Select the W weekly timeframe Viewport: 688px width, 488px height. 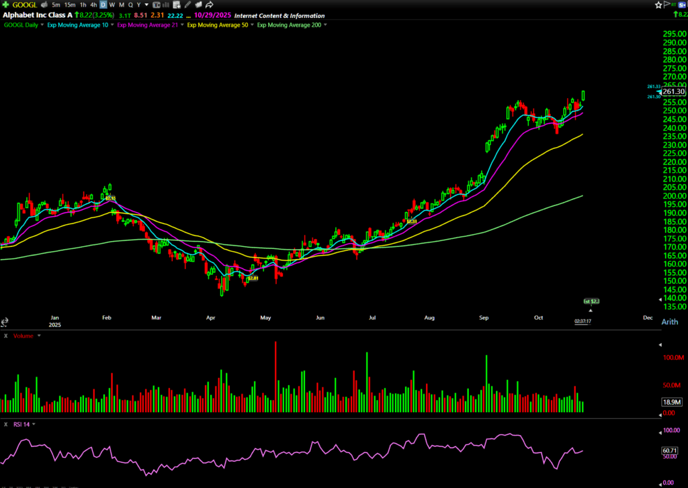112,5
